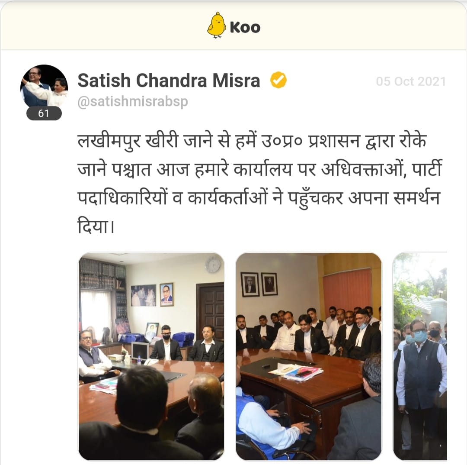Click the Koo yellow bird logo
Viewport: 467px width, 465px height.
tap(216, 26)
